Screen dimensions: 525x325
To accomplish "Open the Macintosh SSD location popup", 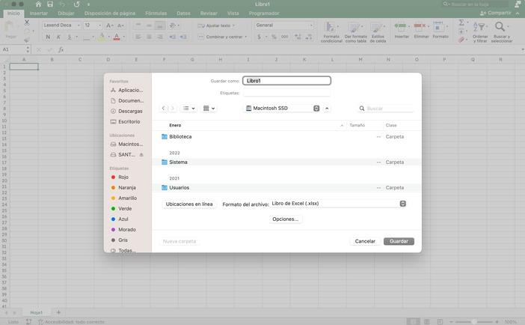I will (x=283, y=108).
